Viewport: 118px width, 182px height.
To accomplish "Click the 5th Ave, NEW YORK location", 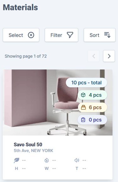I will pyautogui.click(x=33, y=151).
